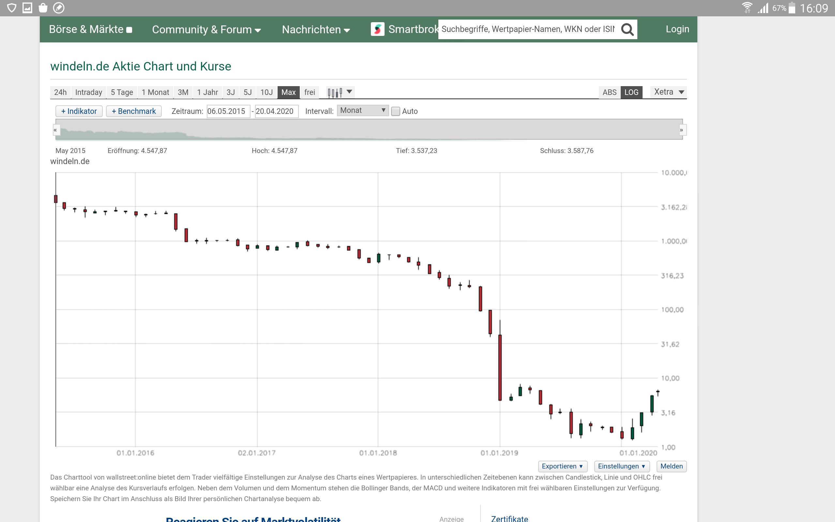Screen dimensions: 835x522
Task: Click the start date field 06.05.2015
Action: tap(228, 111)
